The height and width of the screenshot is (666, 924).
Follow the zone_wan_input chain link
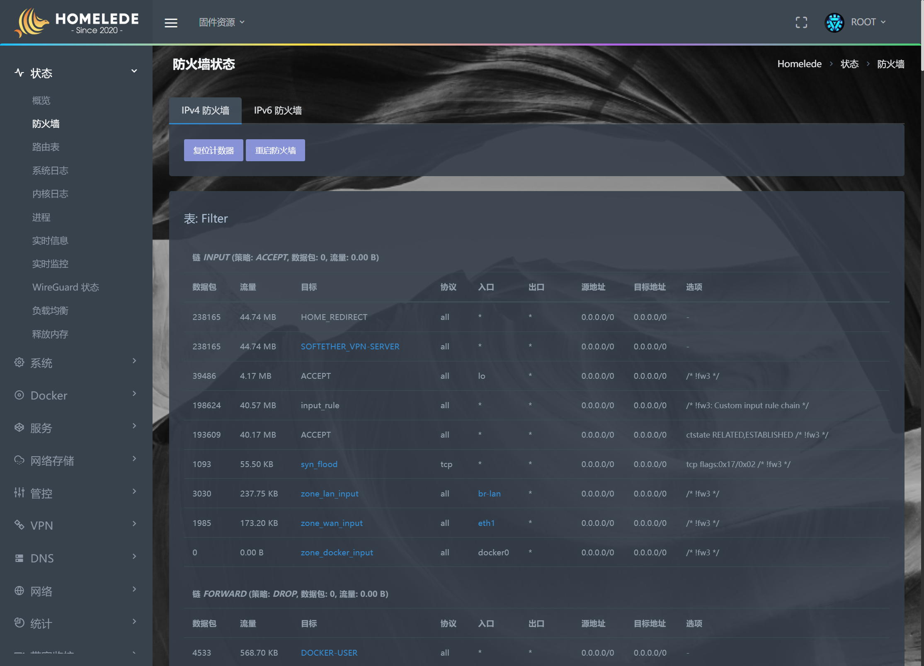pyautogui.click(x=332, y=523)
